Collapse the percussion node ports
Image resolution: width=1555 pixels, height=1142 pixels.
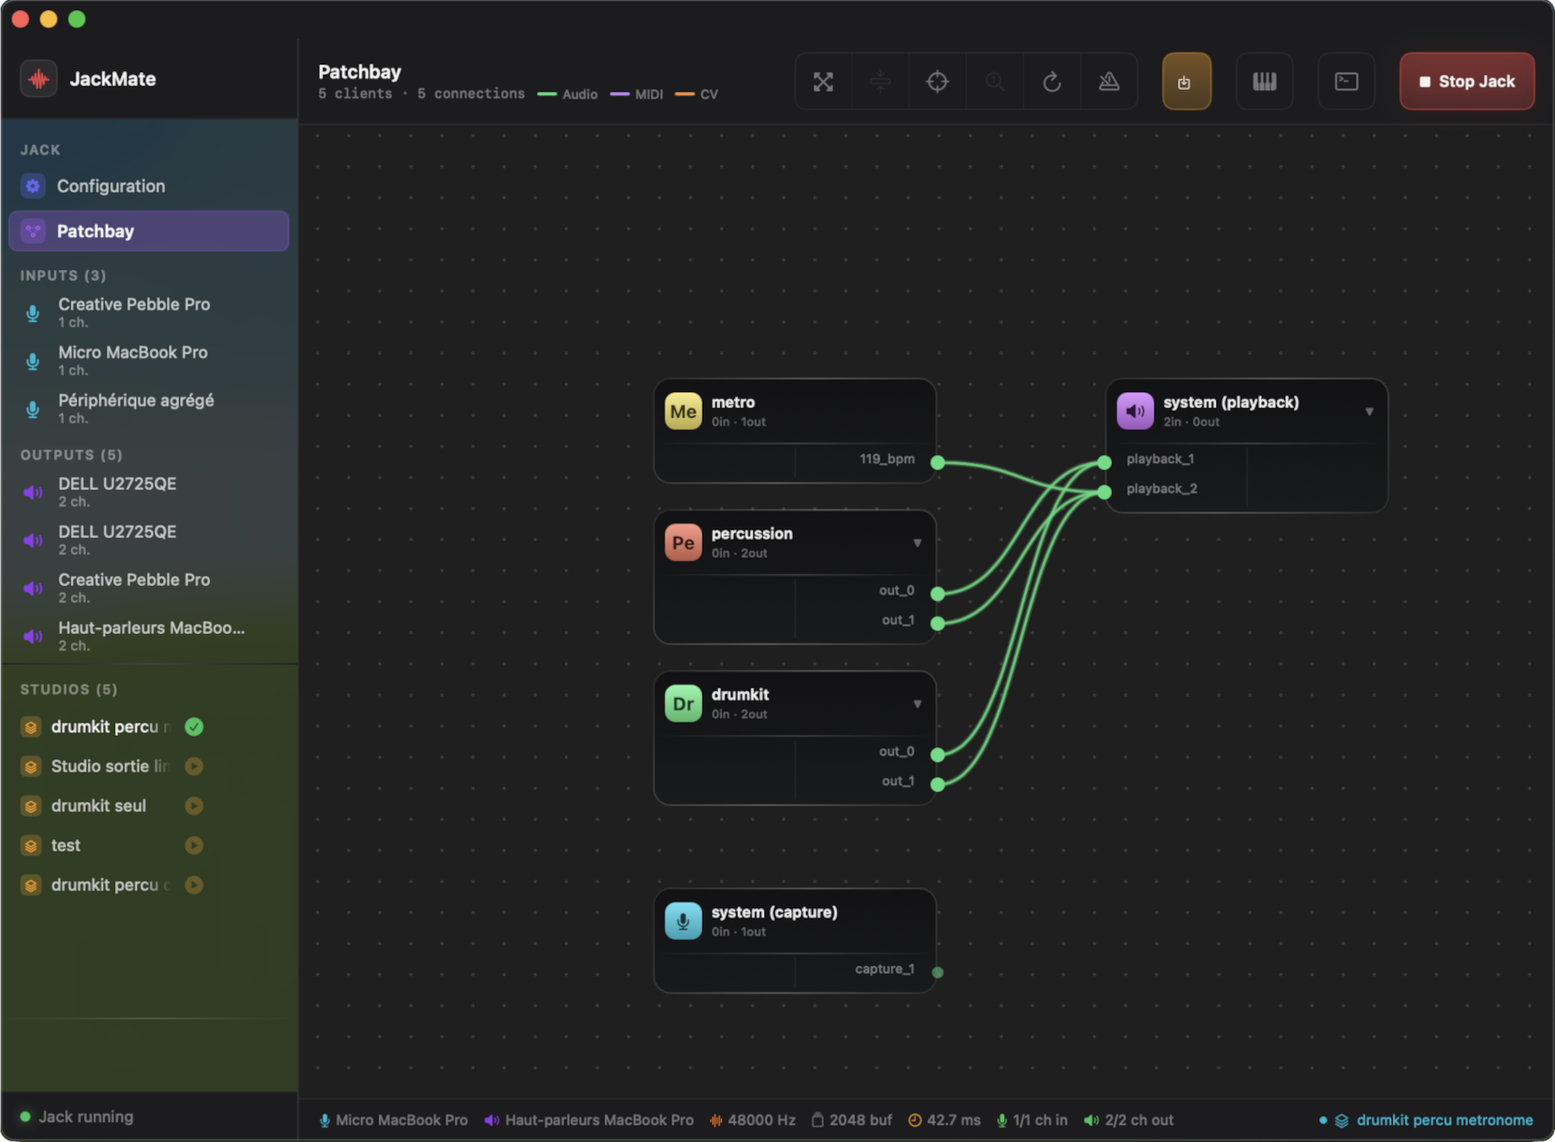coord(917,543)
